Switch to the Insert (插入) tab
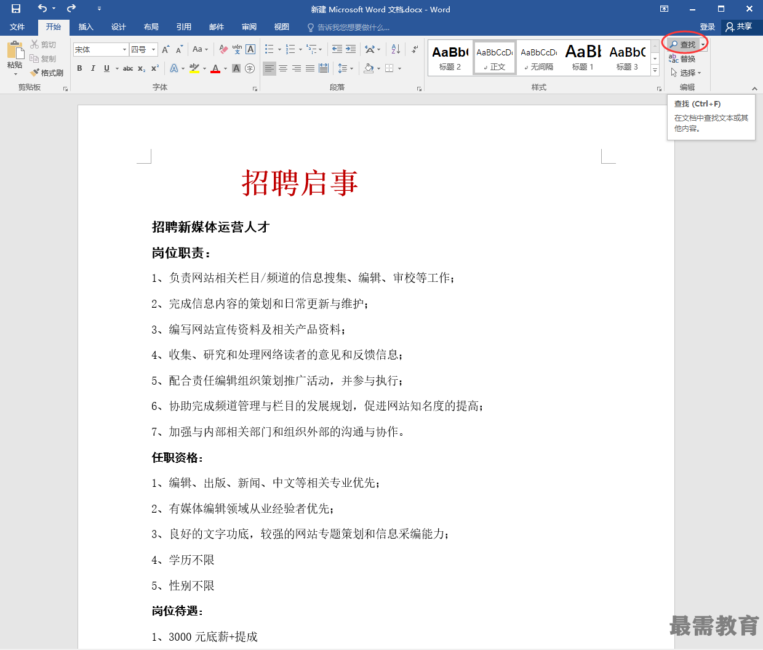The height and width of the screenshot is (650, 763). point(86,27)
